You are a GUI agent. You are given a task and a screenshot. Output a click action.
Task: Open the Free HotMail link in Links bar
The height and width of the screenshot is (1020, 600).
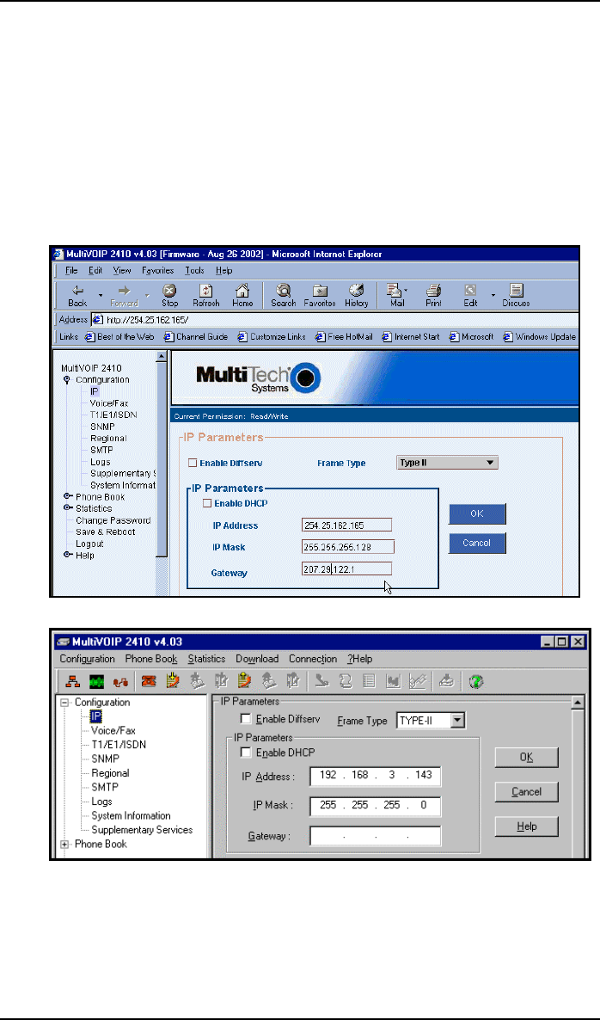coord(343,337)
